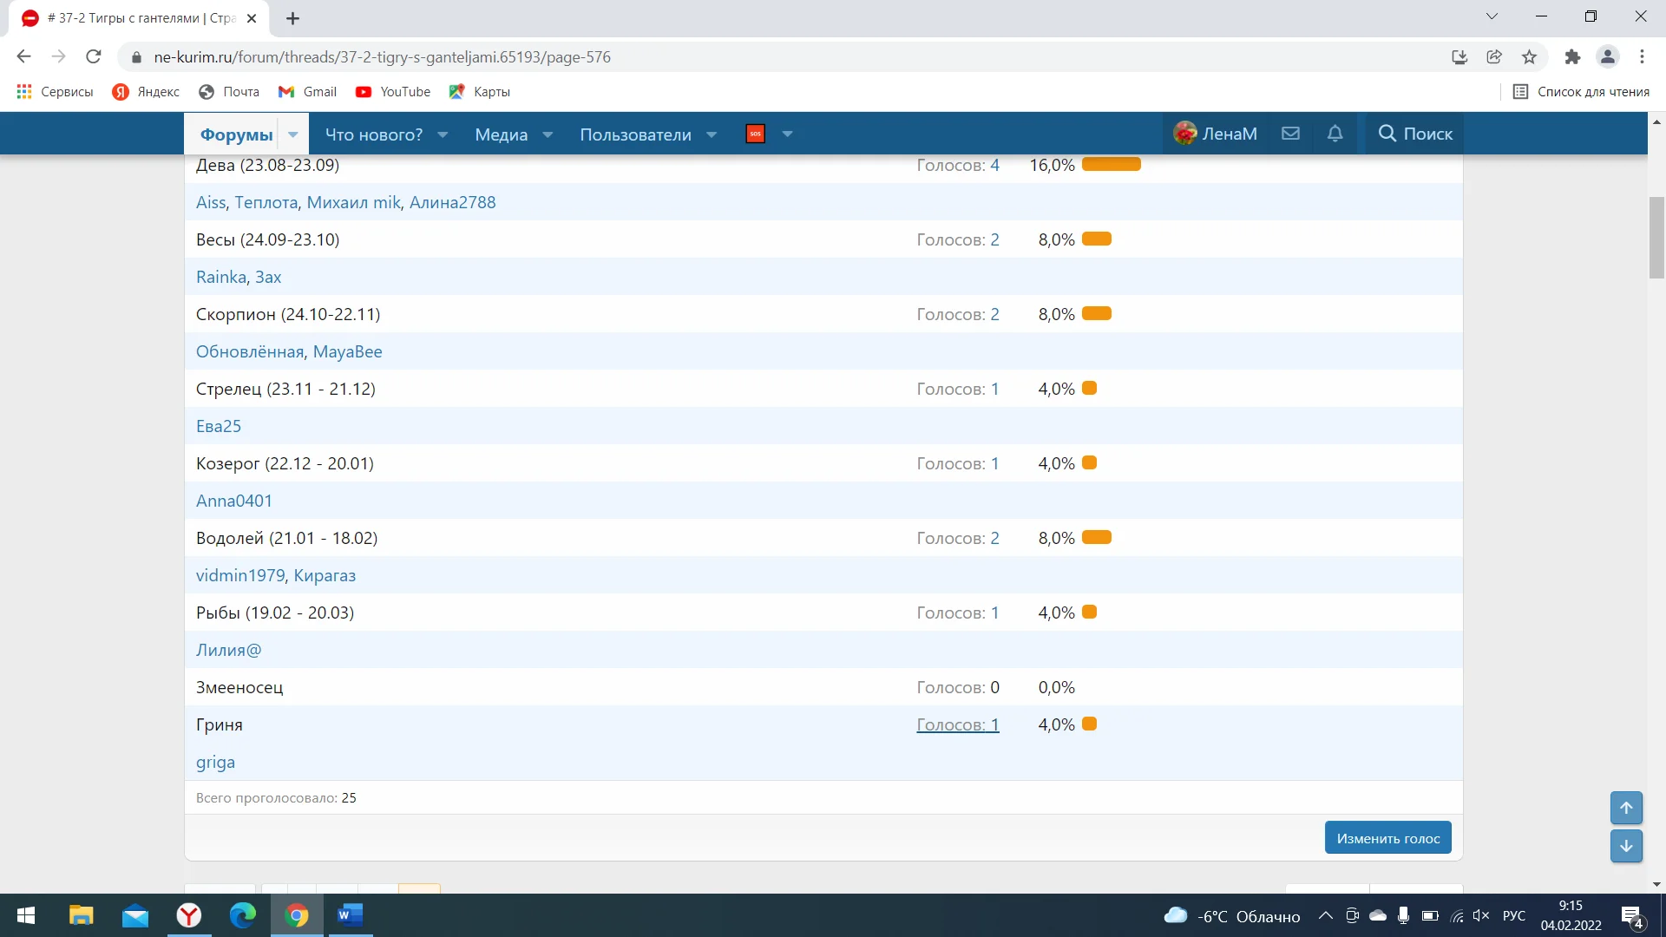Open the Поиск search menu

click(1415, 134)
